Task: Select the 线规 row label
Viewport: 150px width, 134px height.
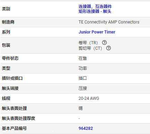Action: [x=6, y=98]
